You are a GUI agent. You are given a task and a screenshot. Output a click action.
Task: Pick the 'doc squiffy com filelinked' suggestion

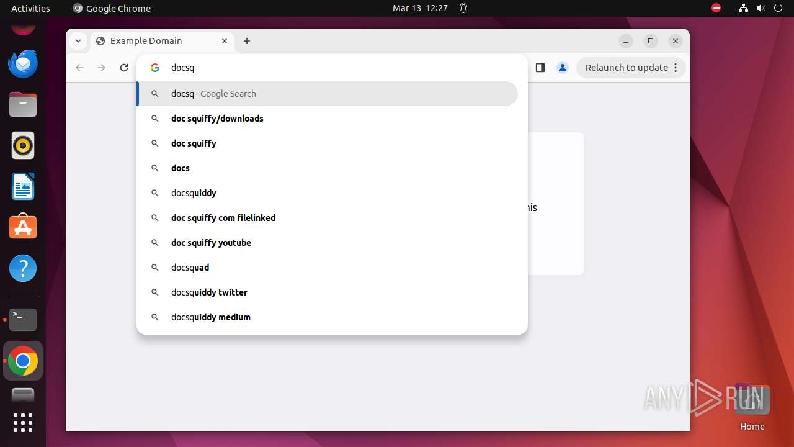pos(328,218)
